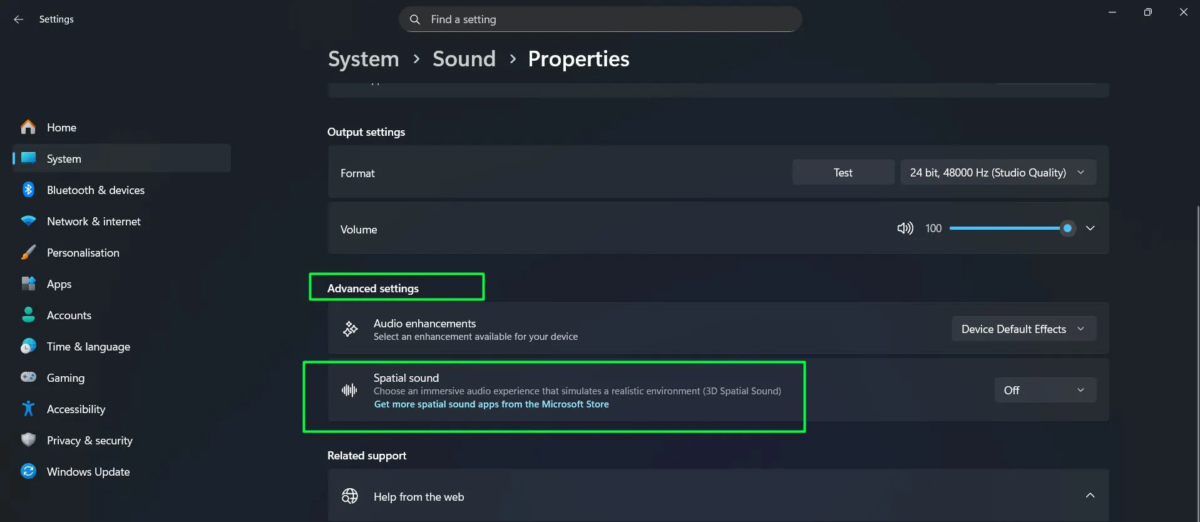Image resolution: width=1200 pixels, height=522 pixels.
Task: Click the Settings window title text
Action: [56, 19]
